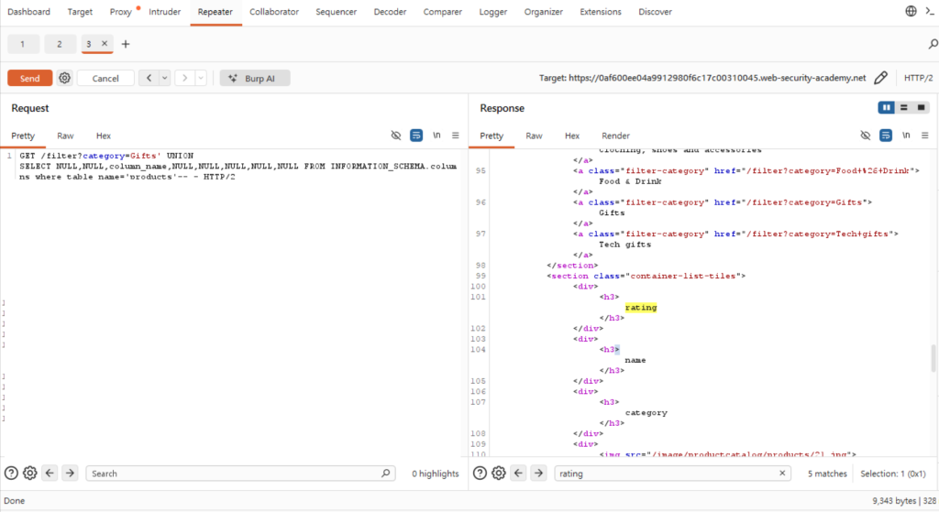Viewport: 939px width, 512px height.
Task: Go to the Intruder tab
Action: [165, 12]
